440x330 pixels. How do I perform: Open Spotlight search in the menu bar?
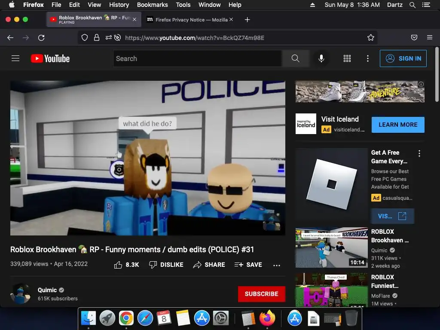[x=412, y=5]
